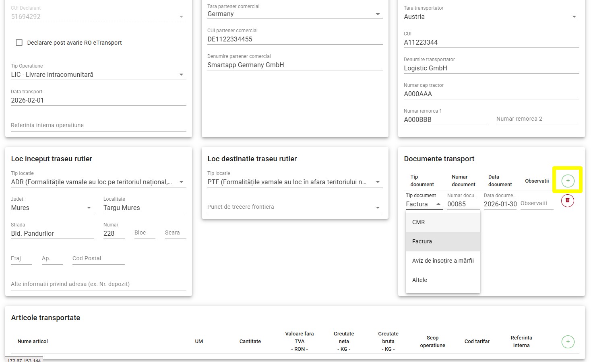
Task: Open Punct de trecere frontiera dropdown
Action: 295,207
